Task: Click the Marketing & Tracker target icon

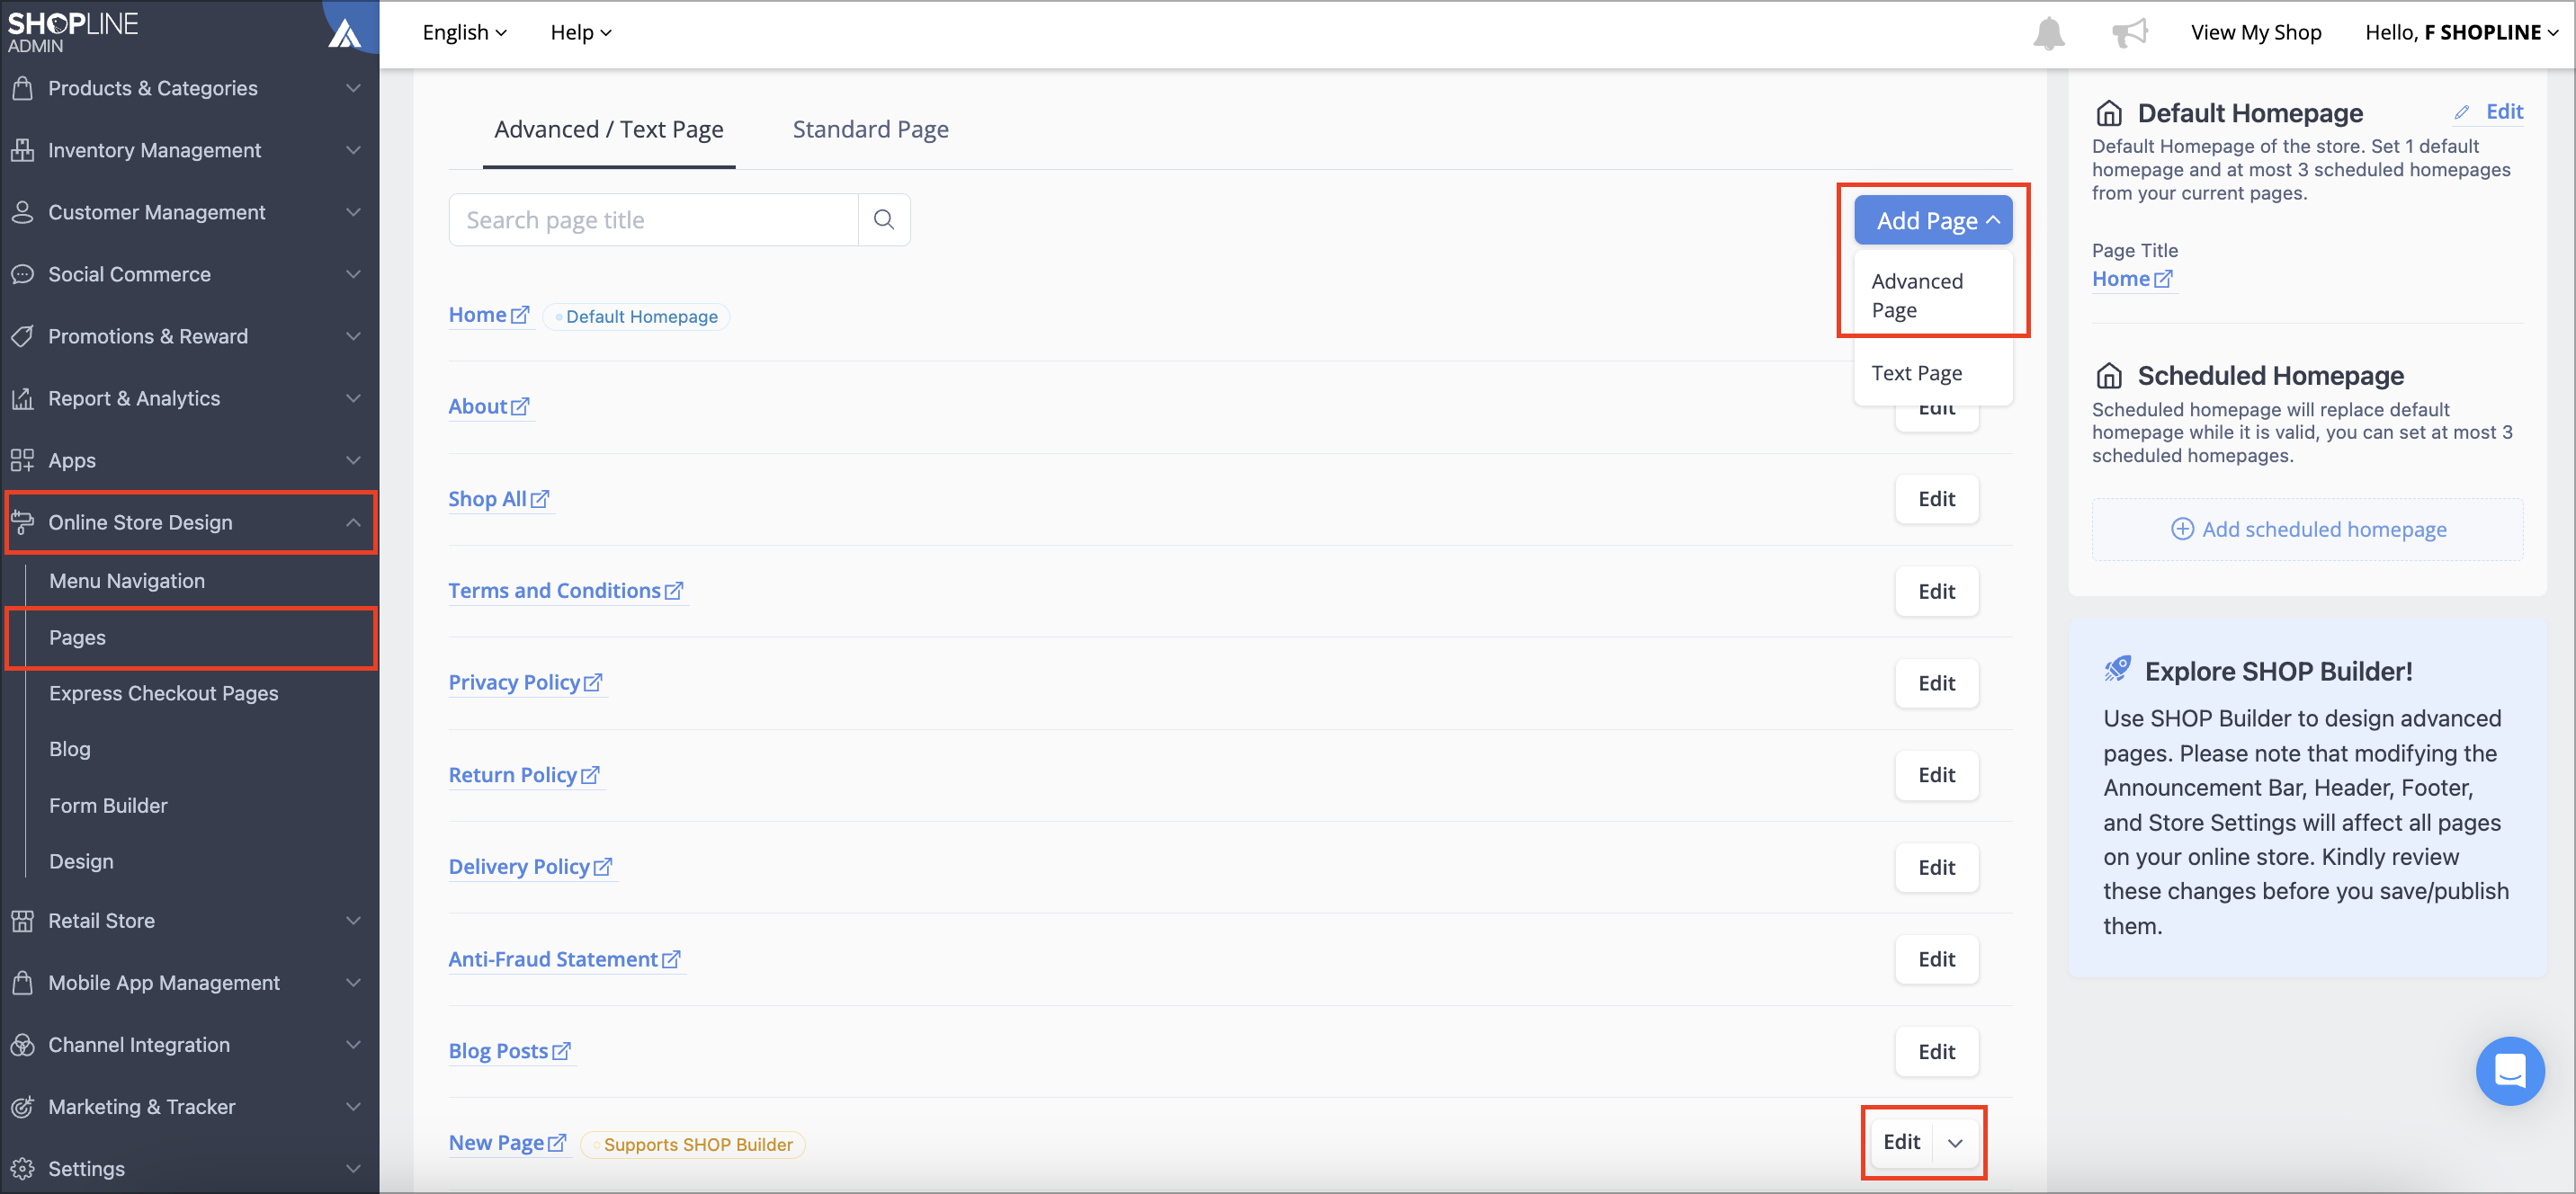Action: (22, 1107)
